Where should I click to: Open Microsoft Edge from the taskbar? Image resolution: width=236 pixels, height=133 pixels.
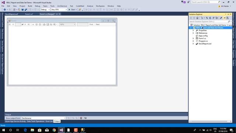tap(25, 130)
